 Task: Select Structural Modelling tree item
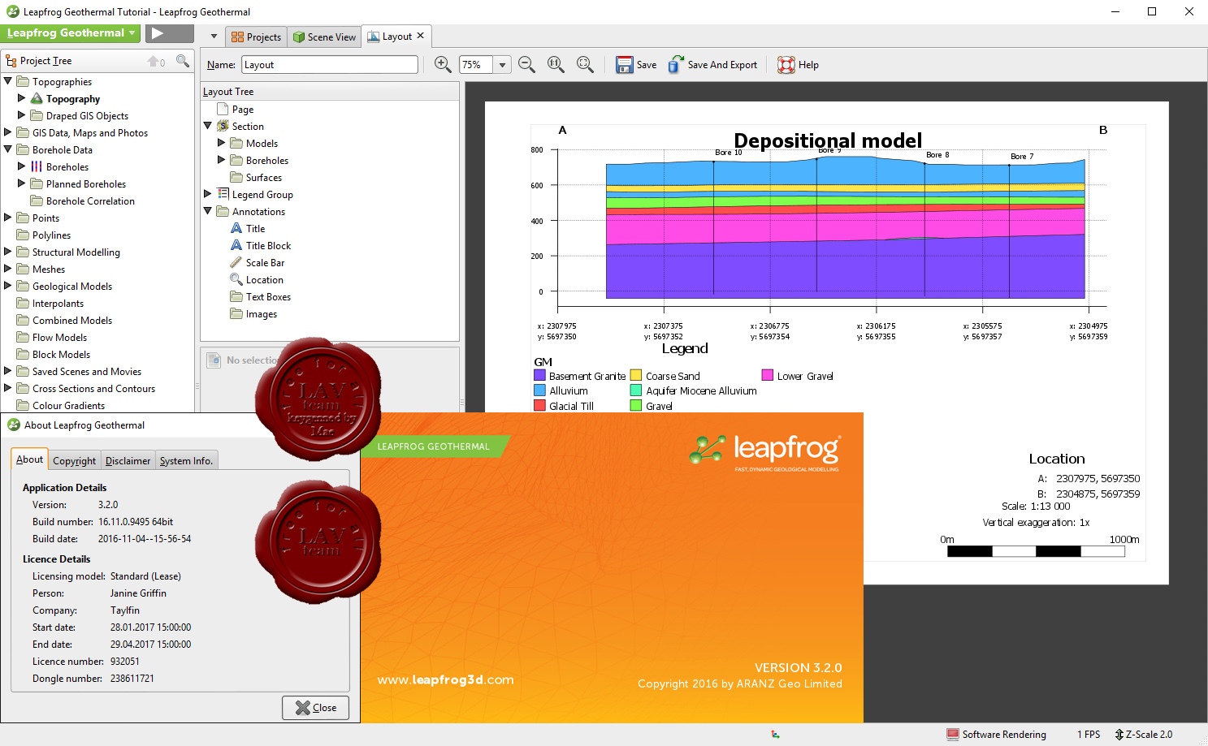pos(76,252)
